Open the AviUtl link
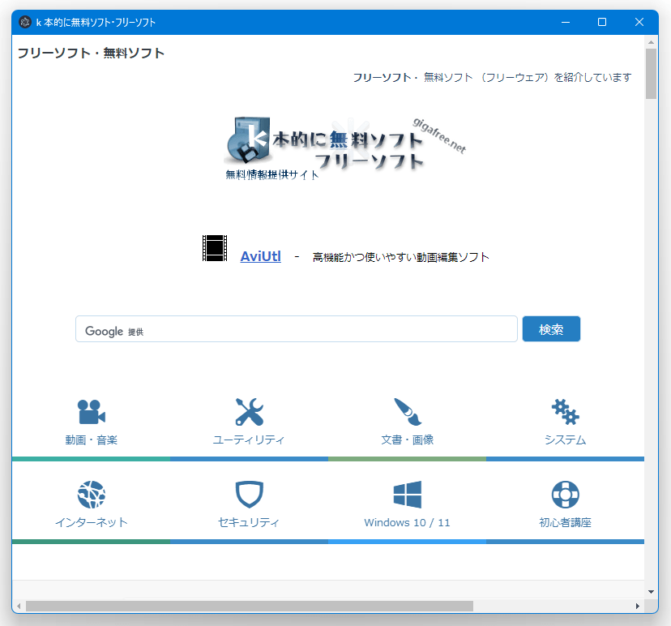The height and width of the screenshot is (626, 671). (261, 256)
